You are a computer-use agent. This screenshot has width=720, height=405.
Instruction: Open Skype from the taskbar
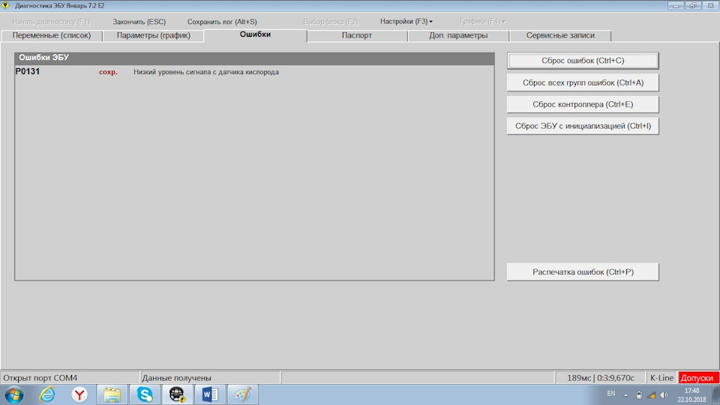point(145,394)
